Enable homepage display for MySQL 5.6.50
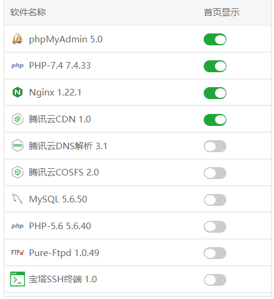This screenshot has width=274, height=299. click(215, 200)
